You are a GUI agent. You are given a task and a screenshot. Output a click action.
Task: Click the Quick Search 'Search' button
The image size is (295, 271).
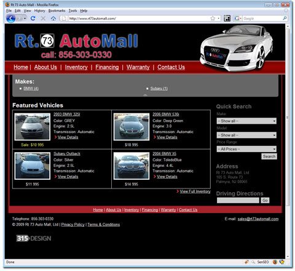[x=269, y=156]
